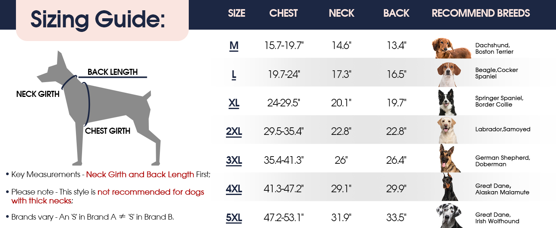556x228 pixels.
Task: Click the NECK column header
Action: pyautogui.click(x=341, y=13)
